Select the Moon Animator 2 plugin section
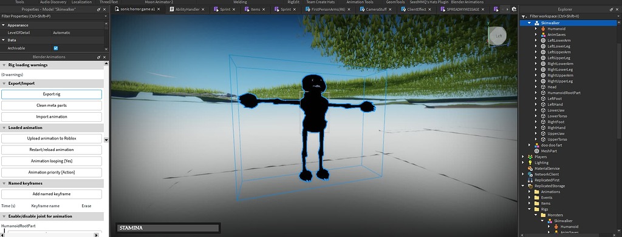 159,2
